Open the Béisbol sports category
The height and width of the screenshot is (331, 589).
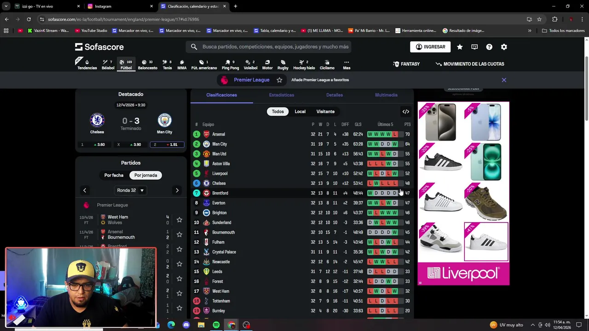tap(108, 65)
